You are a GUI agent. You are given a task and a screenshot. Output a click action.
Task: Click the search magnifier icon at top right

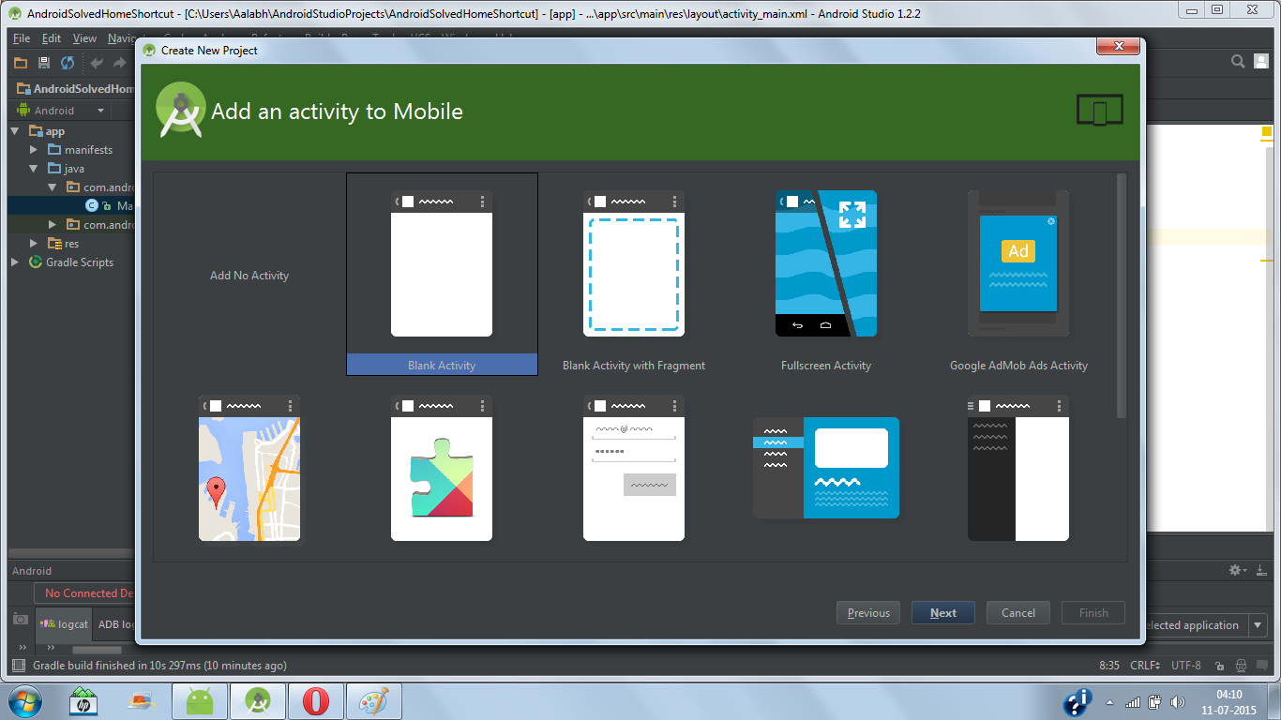[x=1238, y=60]
